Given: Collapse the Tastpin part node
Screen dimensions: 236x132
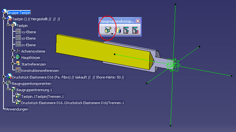Looking at the screenshot, I should (8, 25).
